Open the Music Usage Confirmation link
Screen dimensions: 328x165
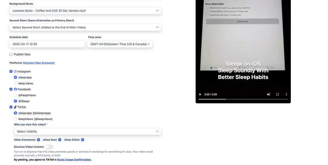74,160
